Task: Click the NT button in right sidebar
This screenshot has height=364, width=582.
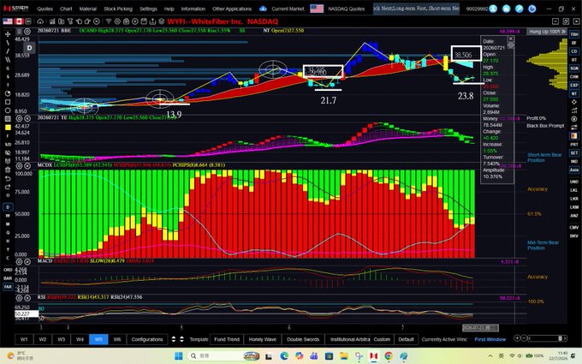Action: (x=573, y=93)
